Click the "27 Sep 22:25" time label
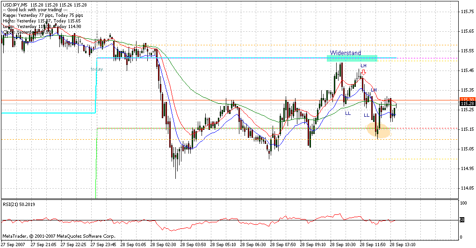 [x=73, y=244]
